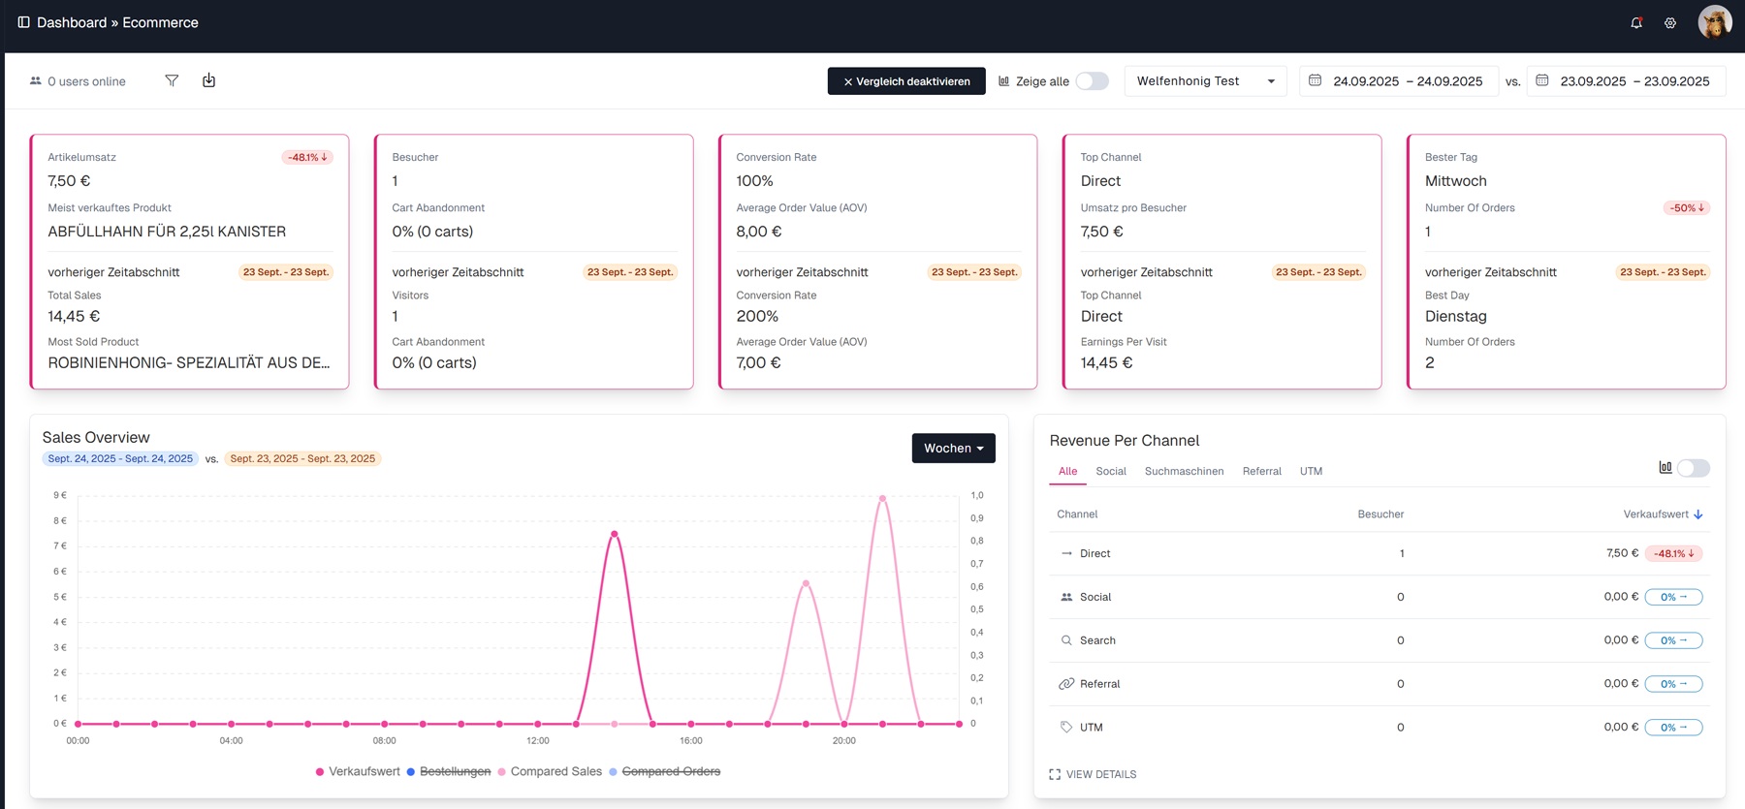The image size is (1745, 809).
Task: Click the Verkaufswert legend color dot
Action: pos(320,772)
